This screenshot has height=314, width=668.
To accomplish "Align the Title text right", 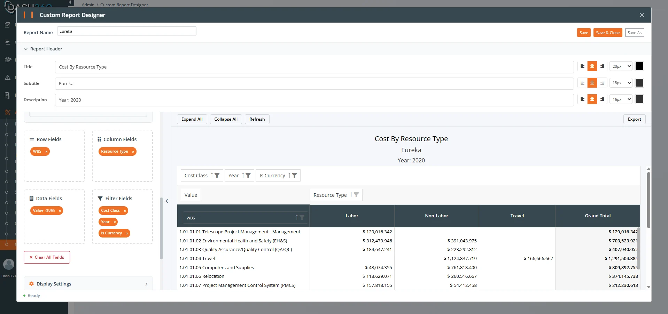I will pos(602,66).
